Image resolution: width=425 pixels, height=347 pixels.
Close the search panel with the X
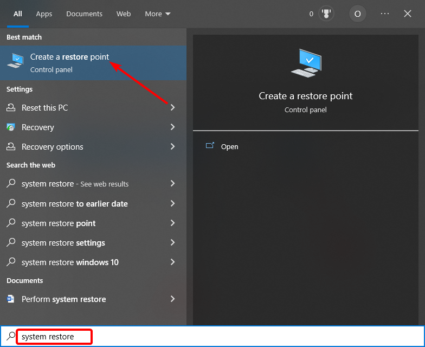(408, 14)
